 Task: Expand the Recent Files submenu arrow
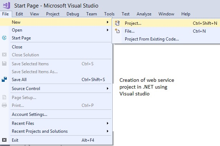[107, 123]
